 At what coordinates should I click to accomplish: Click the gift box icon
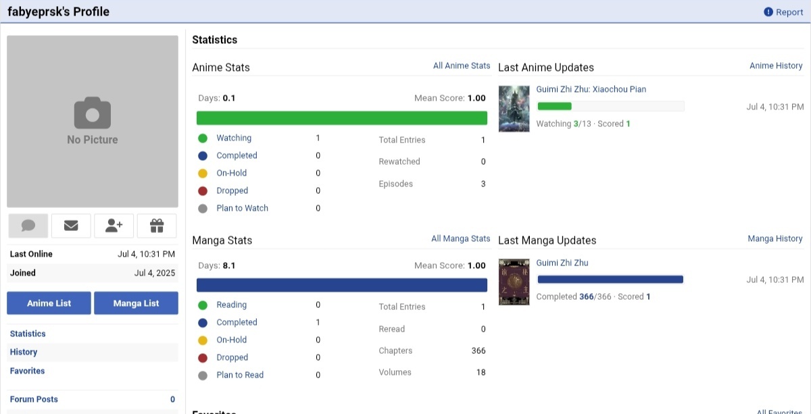pos(157,226)
